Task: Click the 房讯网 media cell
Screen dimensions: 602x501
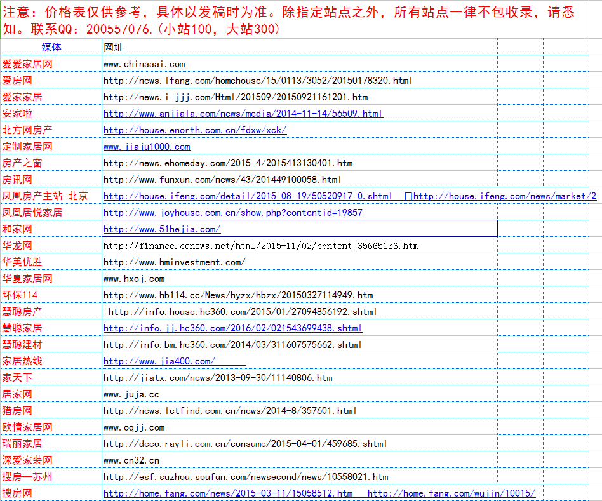Action: click(x=51, y=179)
